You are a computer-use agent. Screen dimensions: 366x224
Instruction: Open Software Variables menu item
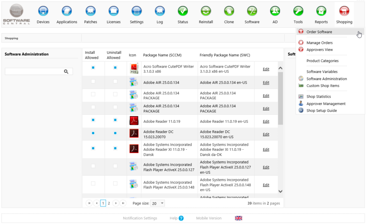point(322,72)
